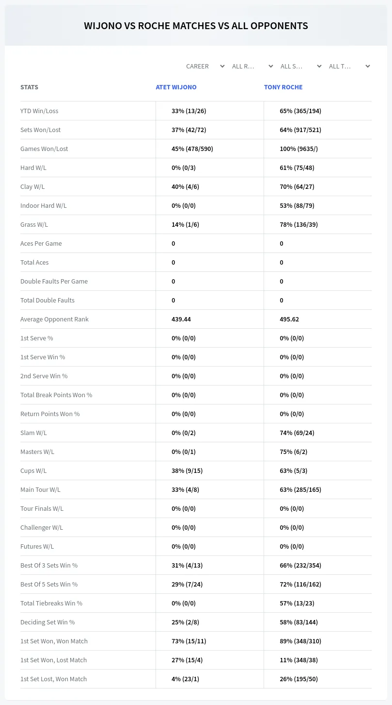The width and height of the screenshot is (392, 705).
Task: Click the chevron arrow beside ALL S...
Action: point(319,66)
